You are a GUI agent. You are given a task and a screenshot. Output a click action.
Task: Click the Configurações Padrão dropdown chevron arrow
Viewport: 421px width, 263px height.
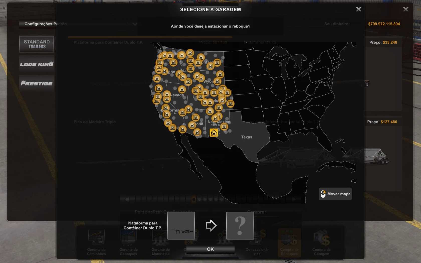tap(135, 24)
